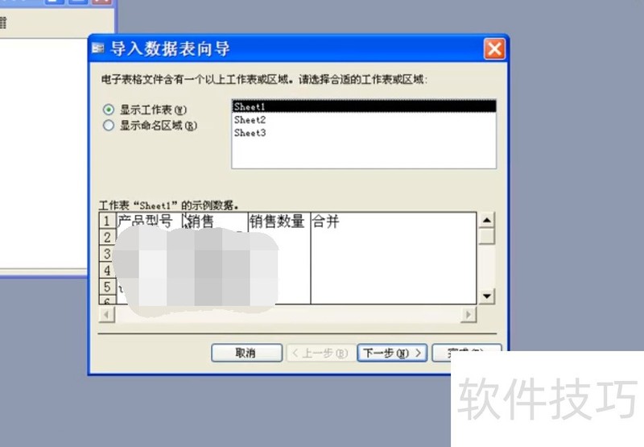
Task: Click the 销售数量 header cell
Action: click(279, 221)
